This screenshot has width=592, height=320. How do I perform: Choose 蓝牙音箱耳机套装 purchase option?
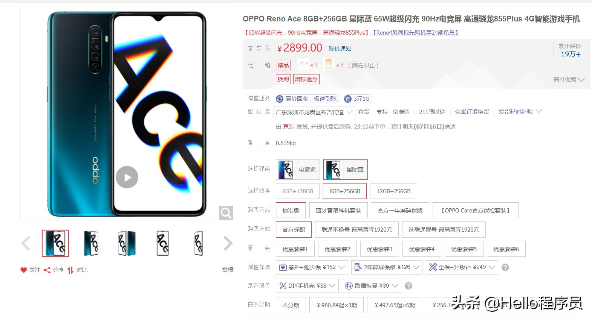tap(338, 210)
